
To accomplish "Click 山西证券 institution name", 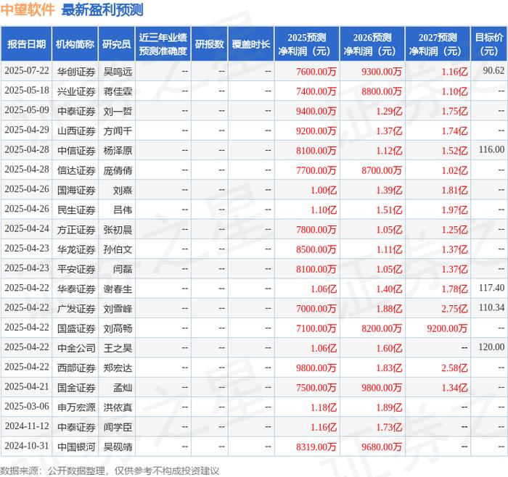I will pos(76,130).
